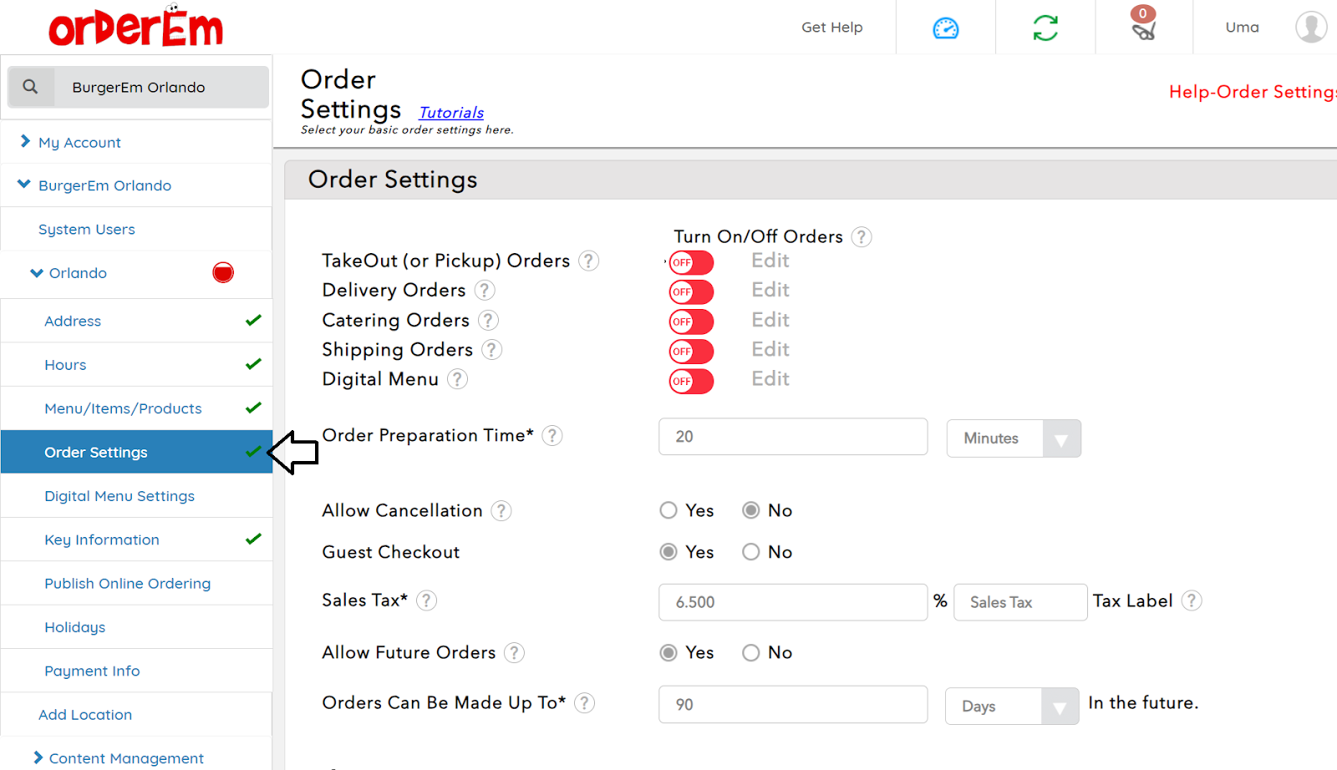This screenshot has height=770, width=1337.
Task: Open help tooltip for Delivery Orders
Action: (x=485, y=290)
